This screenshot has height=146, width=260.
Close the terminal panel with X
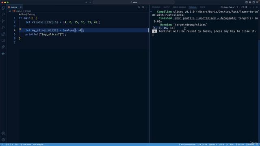(x=257, y=7)
